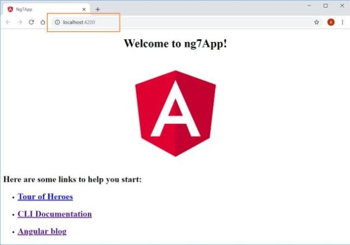Click the large Angular shield logo
The width and height of the screenshot is (350, 245).
(176, 114)
